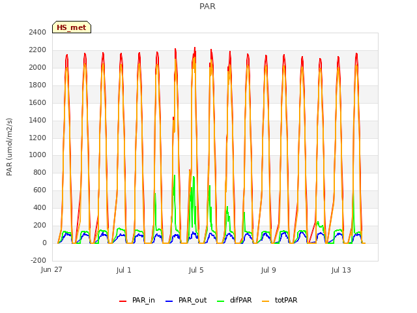This screenshot has height=313, width=417.
Task: Click the red PAR_in legend swatch
Action: point(122,301)
